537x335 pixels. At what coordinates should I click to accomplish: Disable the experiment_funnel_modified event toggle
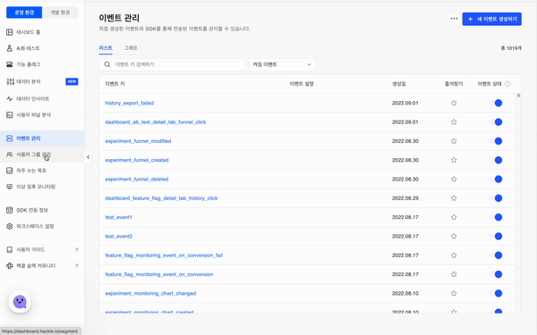tap(496, 141)
